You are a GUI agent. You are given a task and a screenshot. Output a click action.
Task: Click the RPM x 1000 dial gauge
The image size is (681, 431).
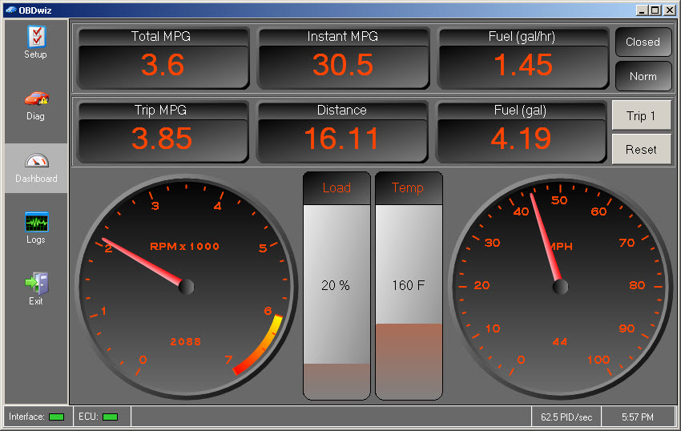pyautogui.click(x=187, y=287)
